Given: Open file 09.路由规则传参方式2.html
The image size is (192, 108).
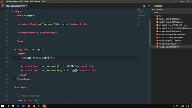Looking at the screenshot, I should (170, 44).
